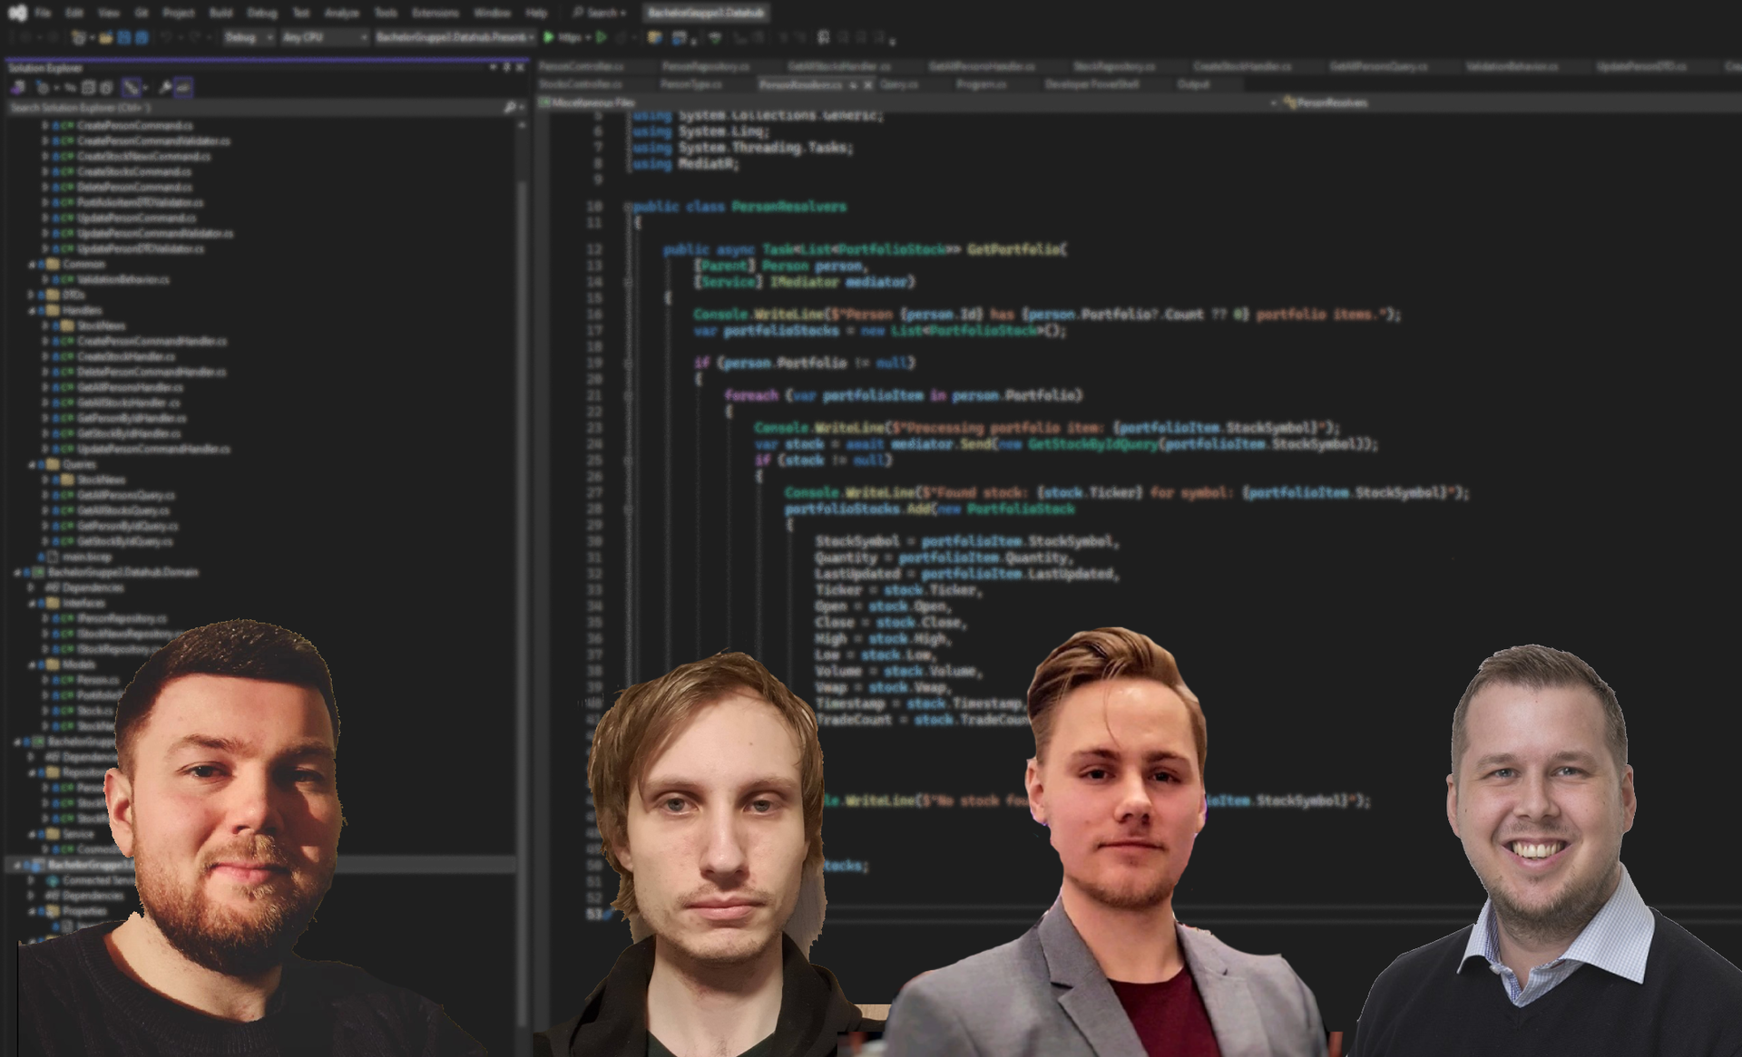Open Solution Explorer Properties wrench icon
The image size is (1742, 1057).
164,87
